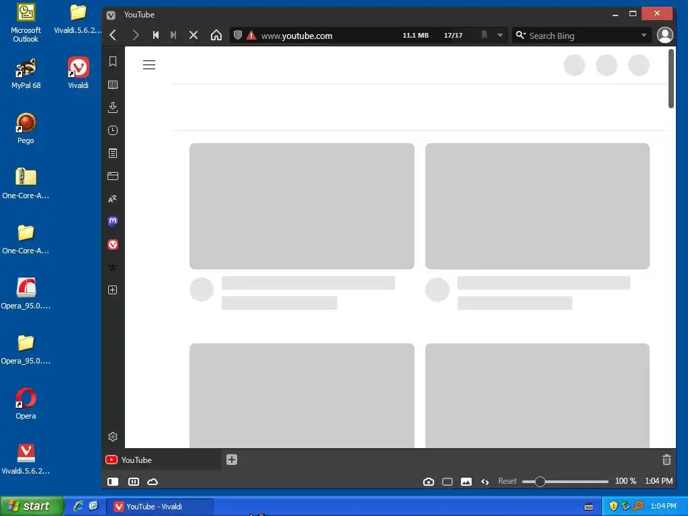The height and width of the screenshot is (516, 688).
Task: Open Vivaldi settings gear
Action: [113, 437]
